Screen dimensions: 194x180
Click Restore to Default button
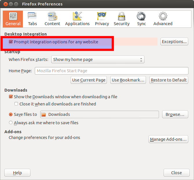click(x=169, y=80)
